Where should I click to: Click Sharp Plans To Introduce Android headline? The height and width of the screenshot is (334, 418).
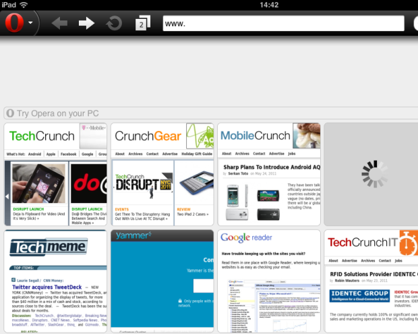272,167
